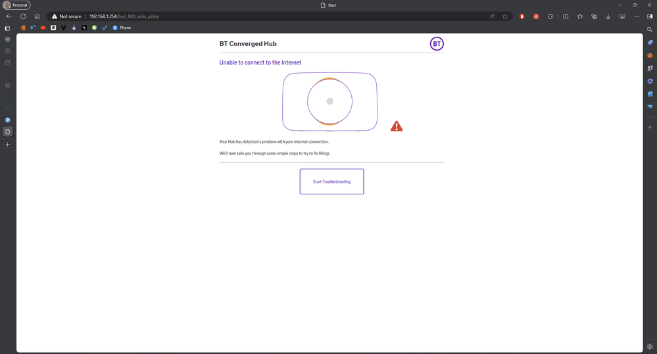The height and width of the screenshot is (354, 657).
Task: Open the sidebar Tools briefcase icon
Action: 650,55
